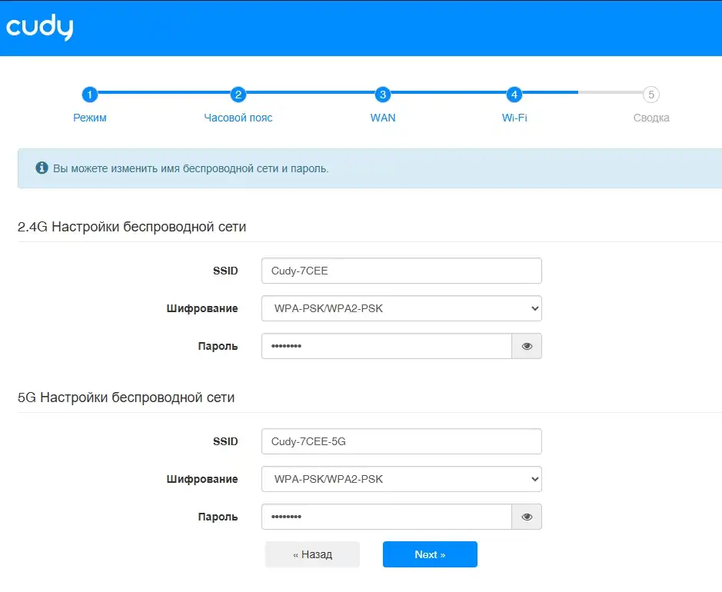The width and height of the screenshot is (722, 592).
Task: Focus the 5G Пароль password field
Action: 387,517
